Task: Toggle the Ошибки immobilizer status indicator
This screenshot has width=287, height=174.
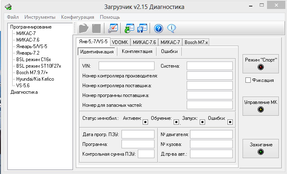Action: [x=230, y=122]
